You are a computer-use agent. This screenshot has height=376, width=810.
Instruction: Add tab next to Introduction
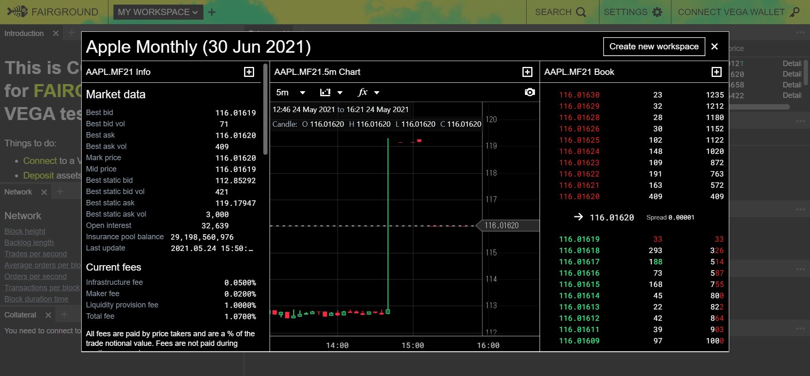pyautogui.click(x=72, y=33)
